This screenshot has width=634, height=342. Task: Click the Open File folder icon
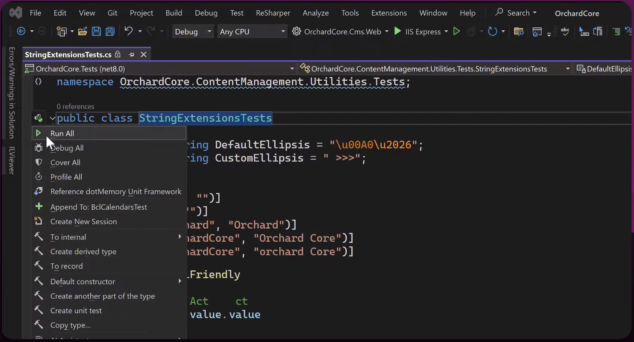tap(82, 31)
